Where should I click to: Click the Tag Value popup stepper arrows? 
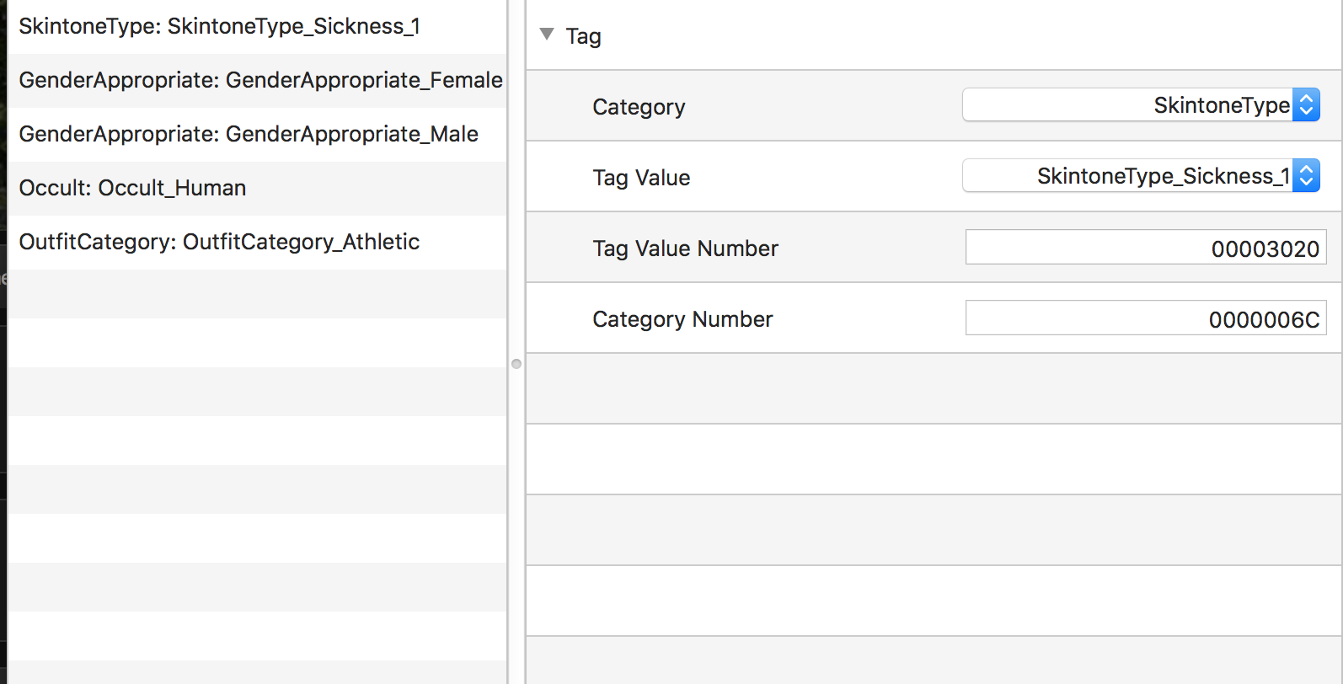(x=1306, y=176)
